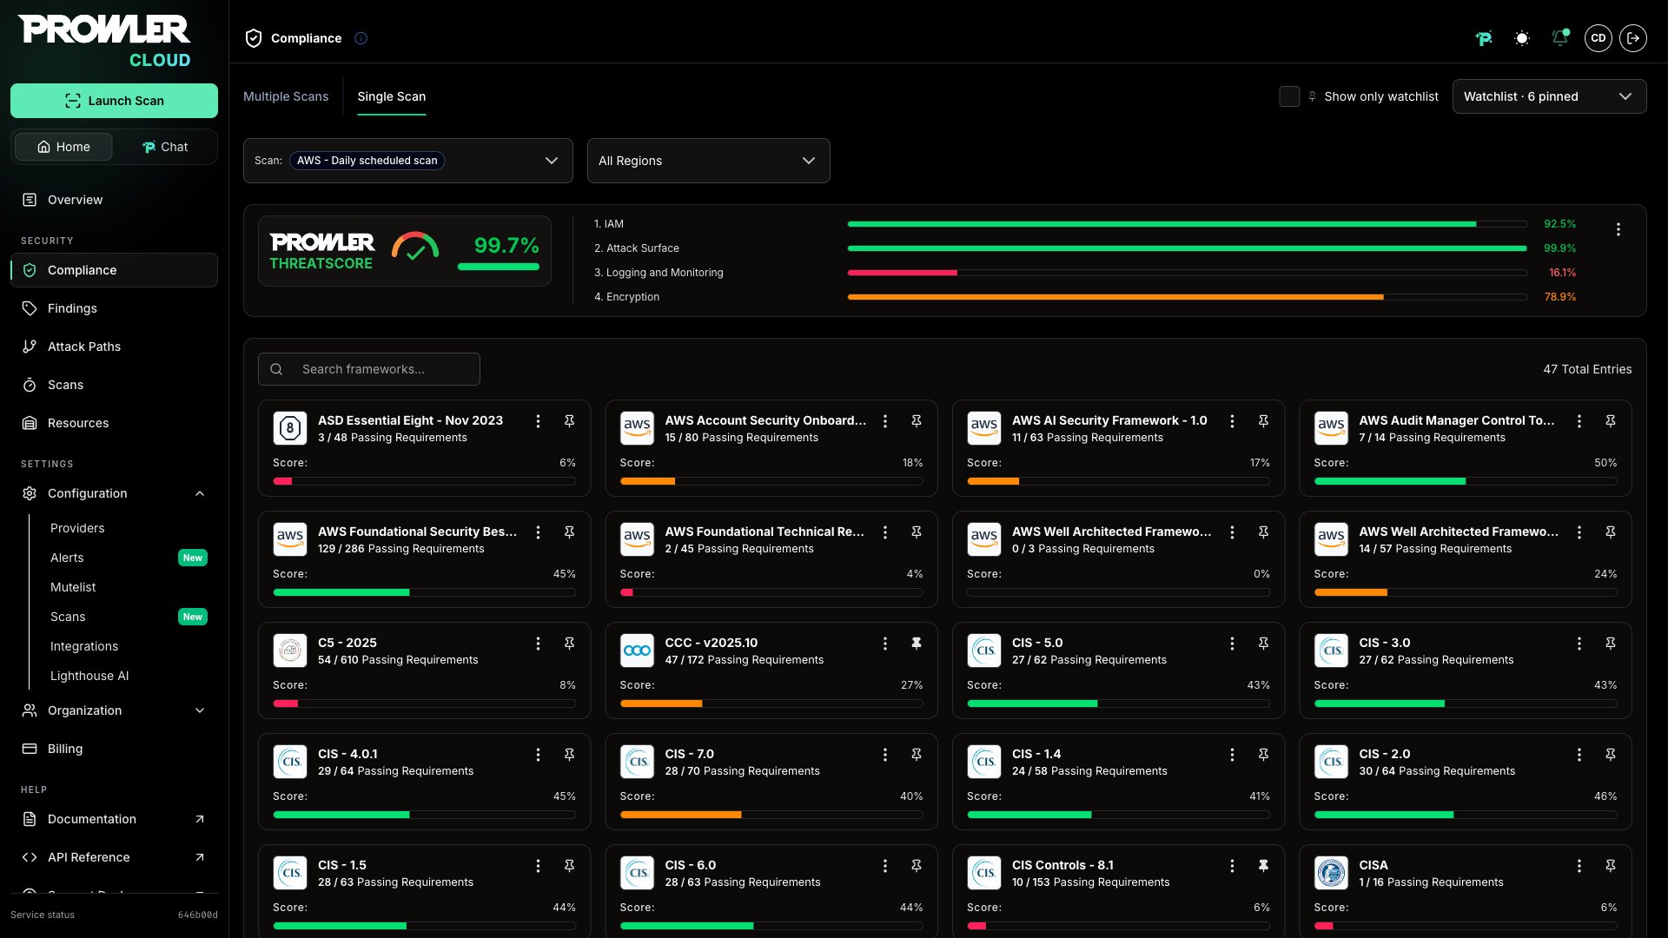Open Lighthouse AI icon in top bar
This screenshot has height=938, width=1668.
click(1484, 38)
